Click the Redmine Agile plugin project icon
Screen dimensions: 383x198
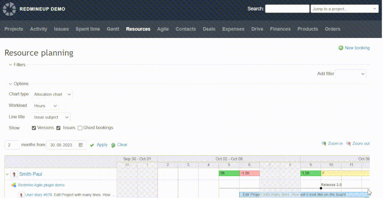(14, 185)
